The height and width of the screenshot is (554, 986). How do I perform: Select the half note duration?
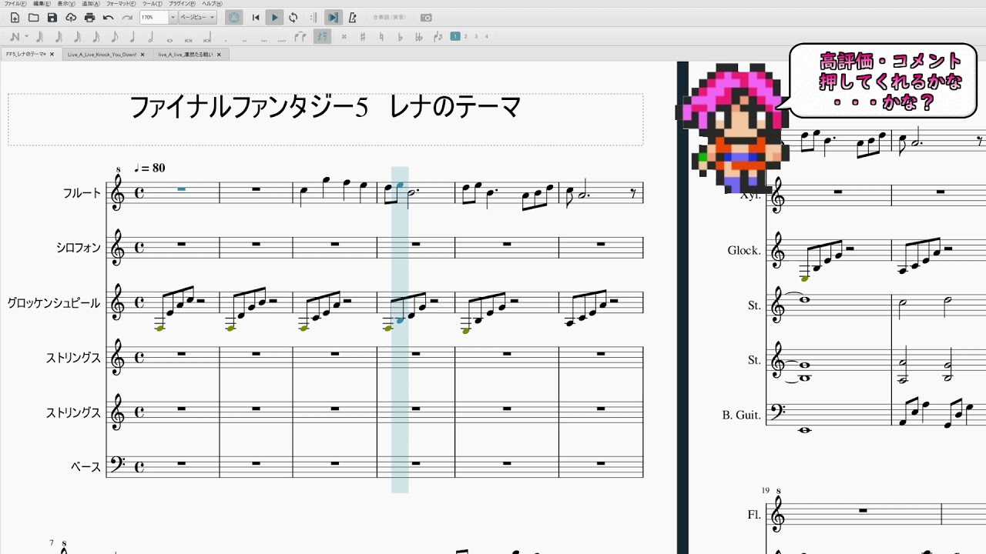151,36
